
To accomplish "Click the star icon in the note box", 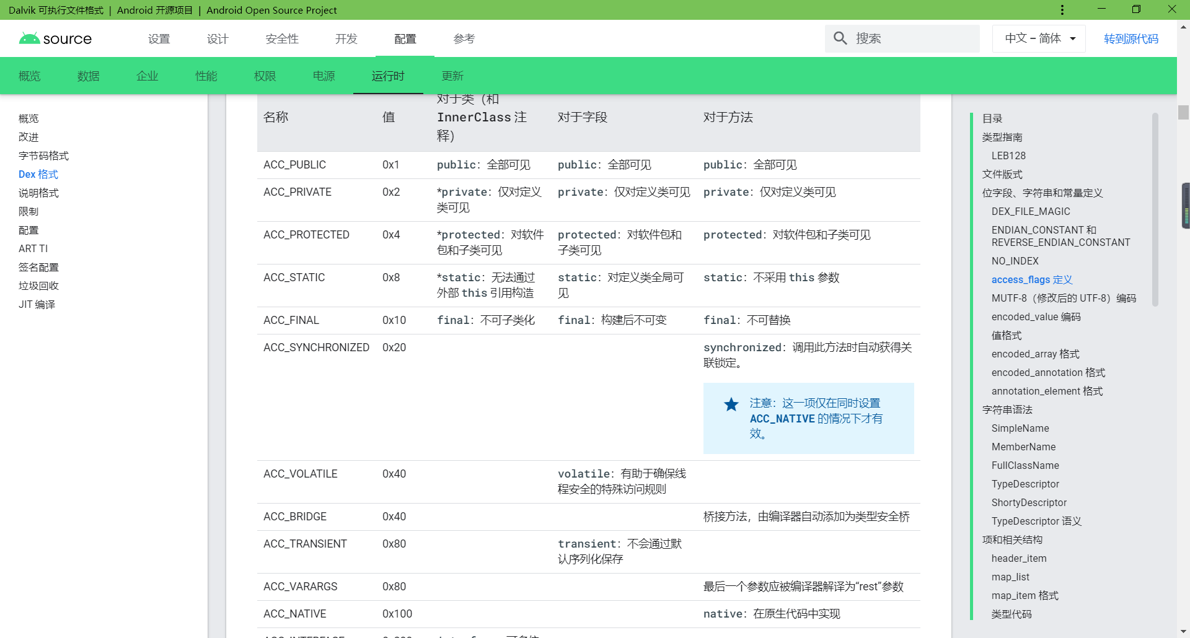I will pos(731,404).
